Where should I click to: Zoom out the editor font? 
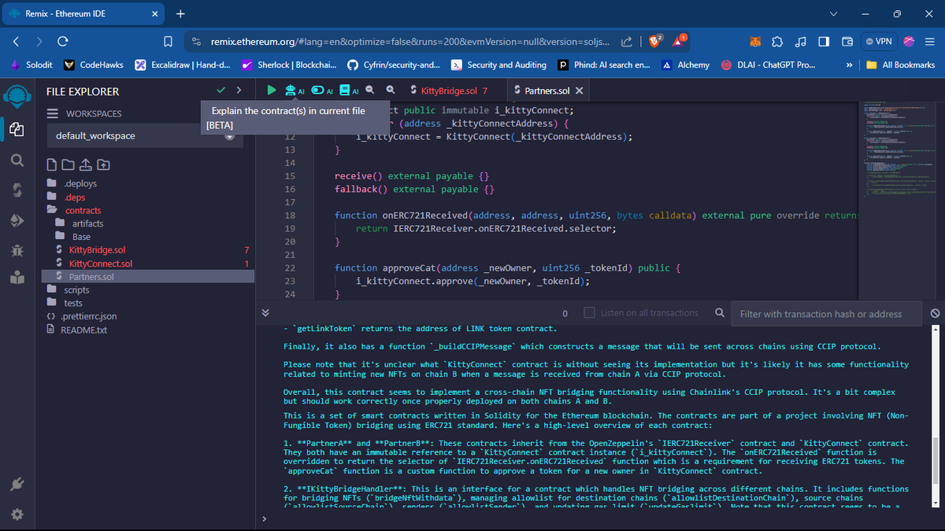click(x=369, y=90)
